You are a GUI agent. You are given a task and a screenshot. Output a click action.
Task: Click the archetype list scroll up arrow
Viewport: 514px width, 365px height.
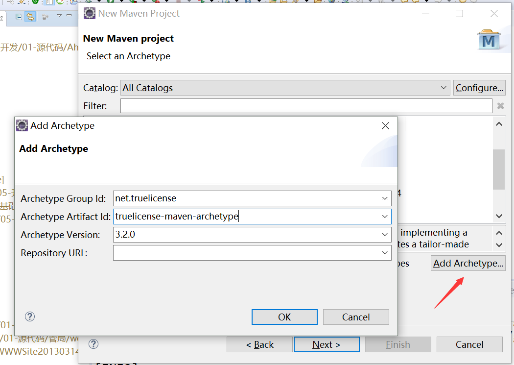(x=499, y=124)
